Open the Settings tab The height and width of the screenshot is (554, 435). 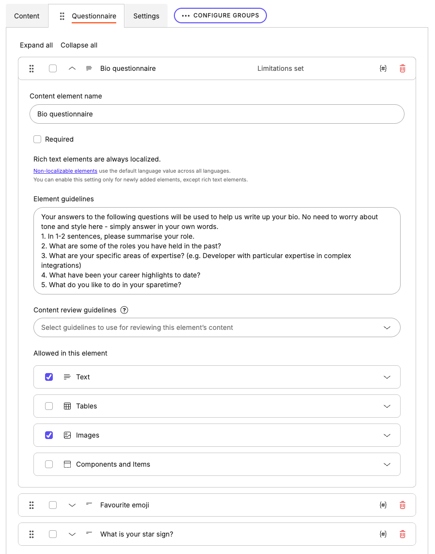146,16
